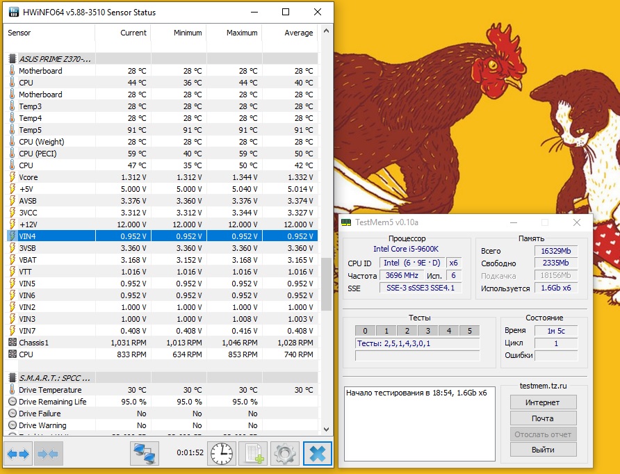Open the gear settings icon in HWiNFO
Screen dimensions: 620x474
[285, 453]
